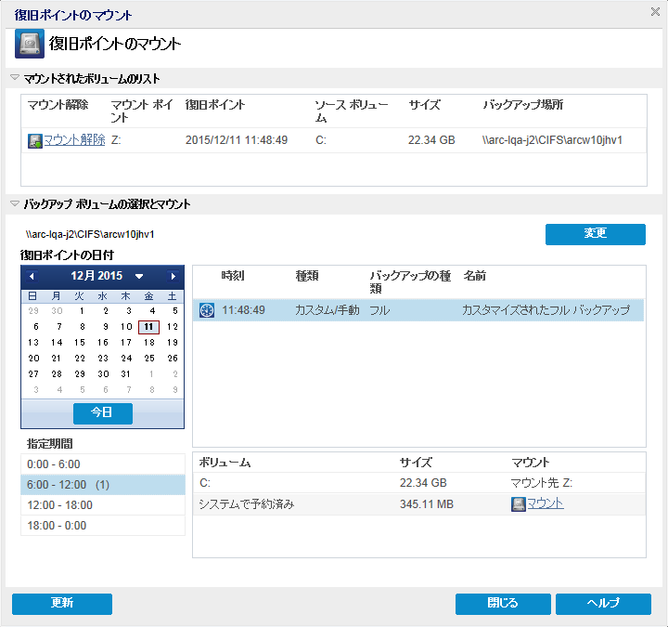Click the ボリューム column header
Screen dimensions: 668x627
click(225, 463)
